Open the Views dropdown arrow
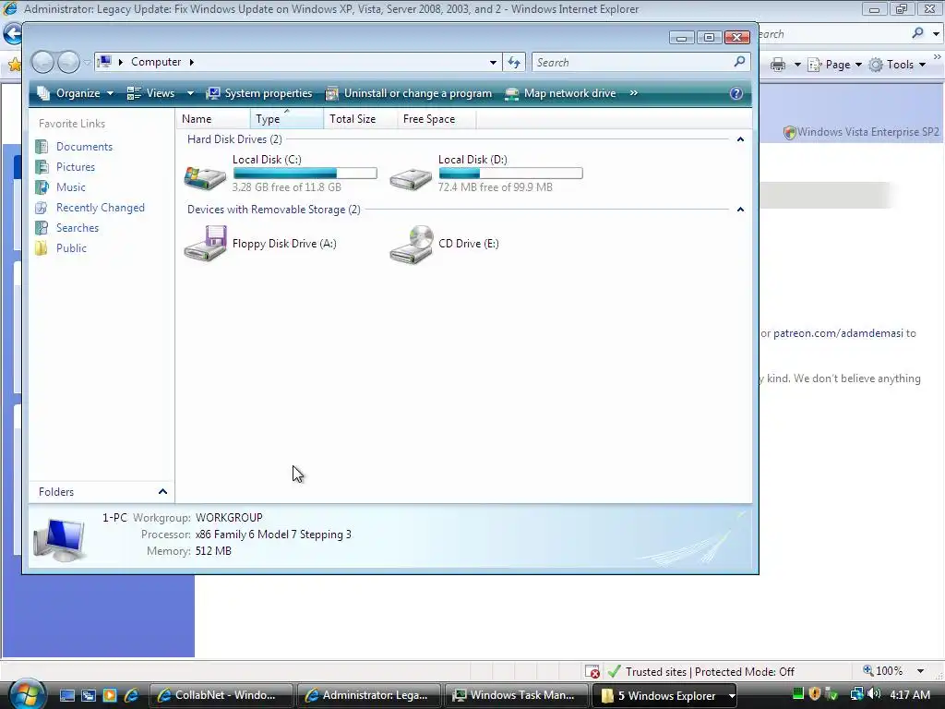Screen dimensions: 945x709 (190, 93)
